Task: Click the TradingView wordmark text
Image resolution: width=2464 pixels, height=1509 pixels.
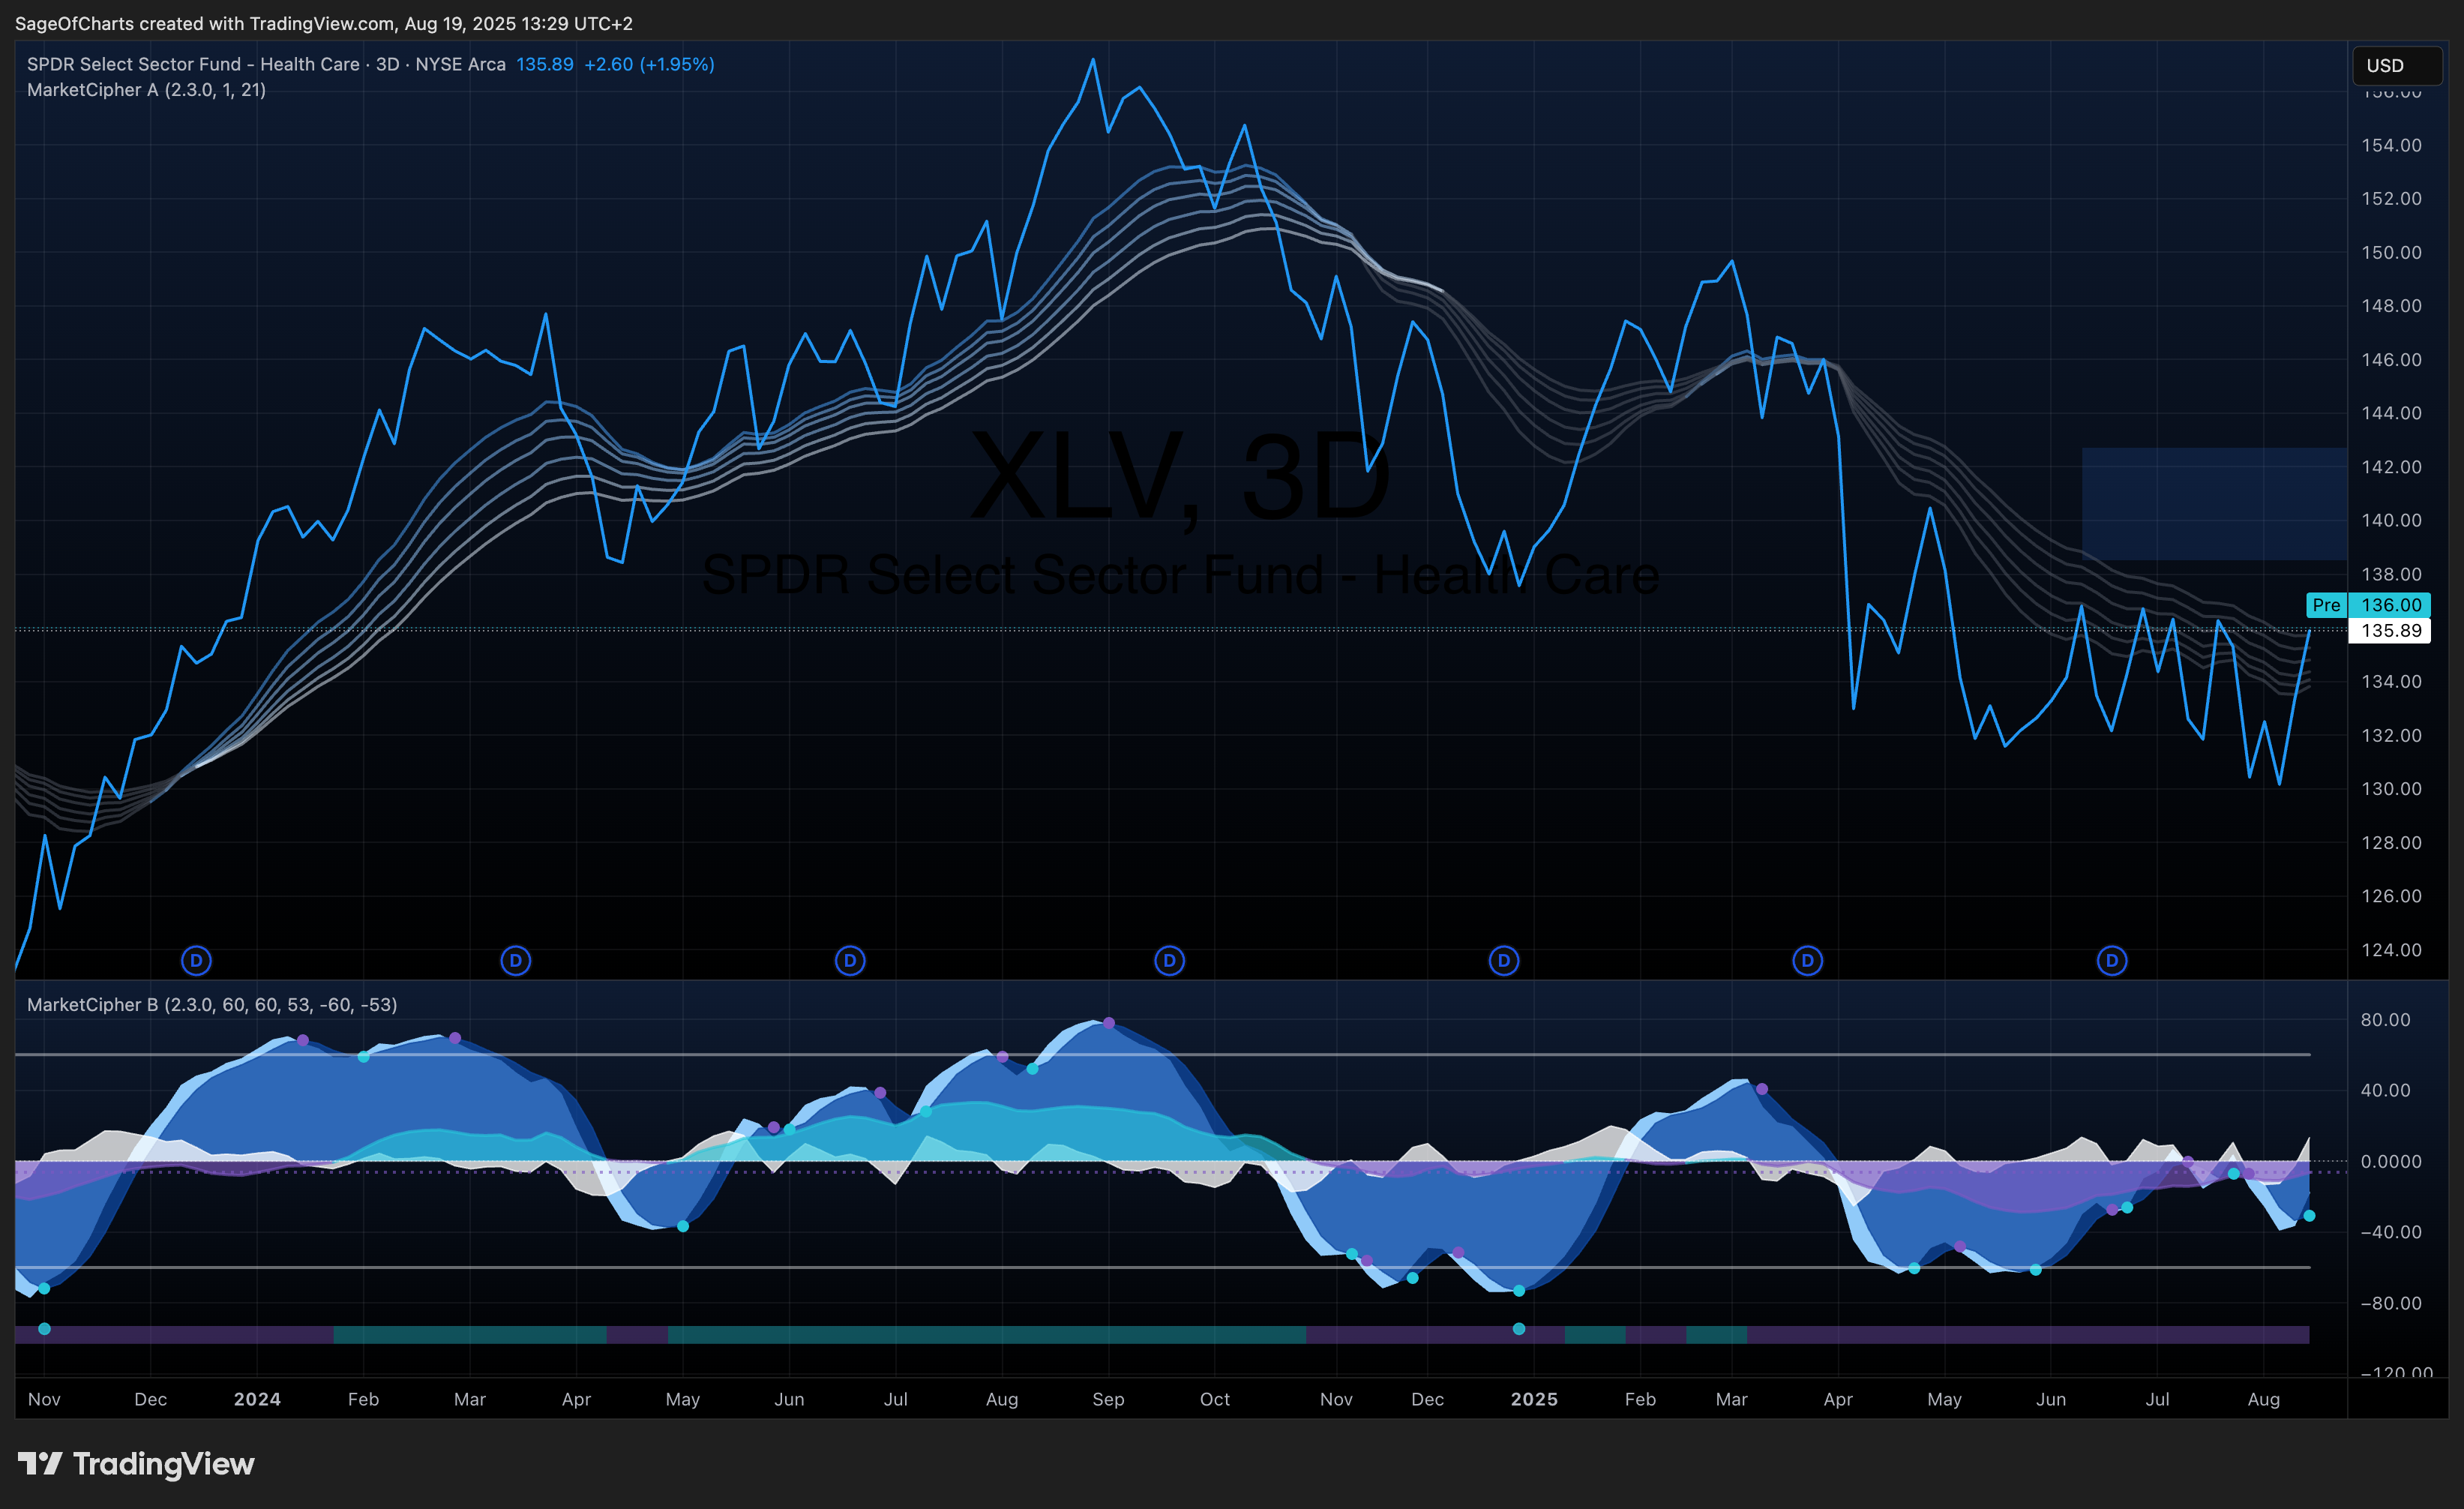Action: click(x=164, y=1464)
